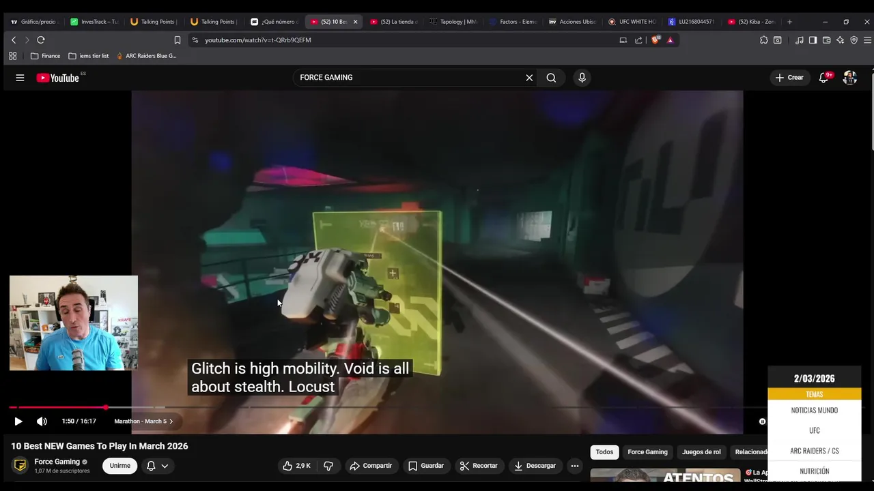
Task: Open the three-dot more actions menu
Action: coord(575,466)
